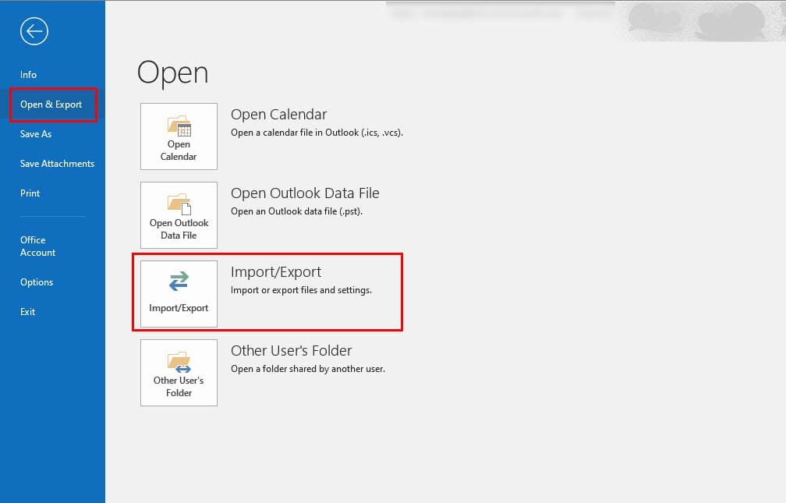This screenshot has width=786, height=503.
Task: Click the calendar folder icon
Action: tap(179, 126)
